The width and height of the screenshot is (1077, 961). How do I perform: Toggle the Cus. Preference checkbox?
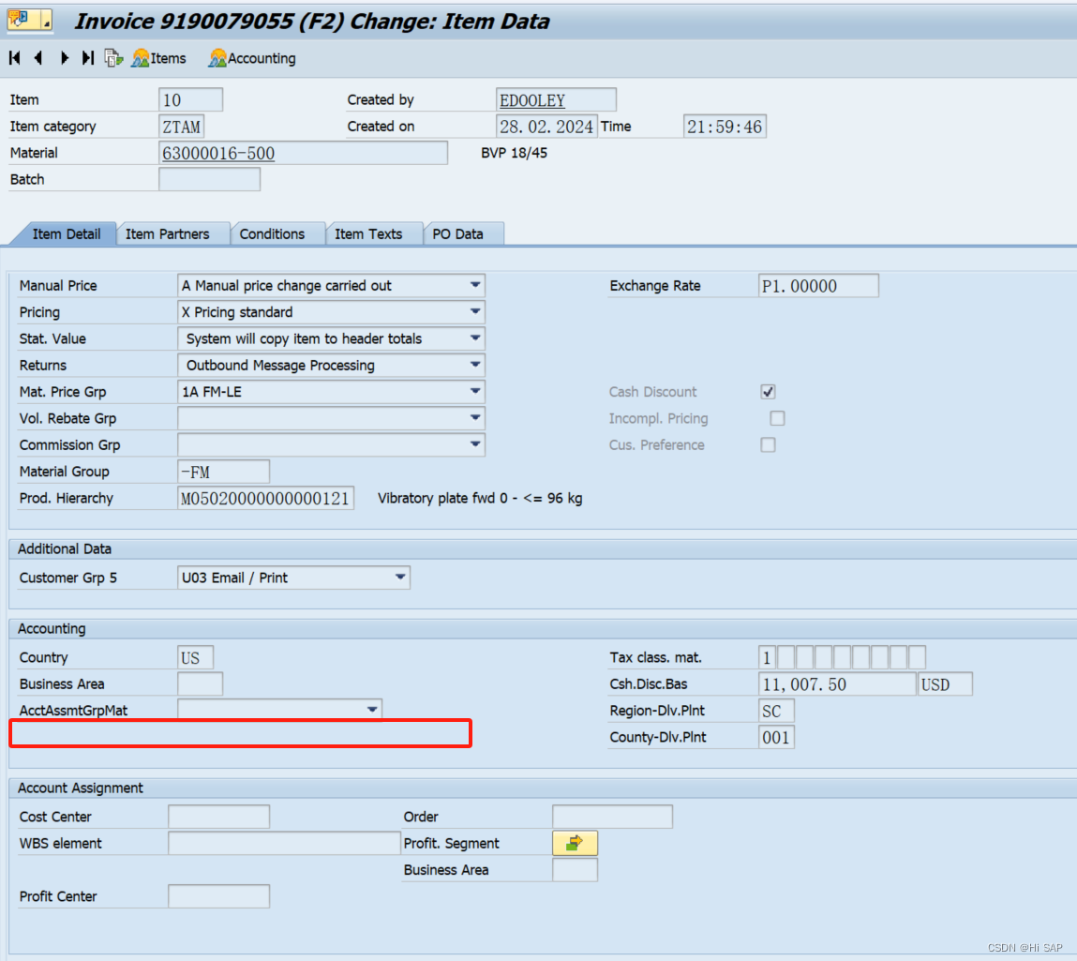tap(768, 444)
